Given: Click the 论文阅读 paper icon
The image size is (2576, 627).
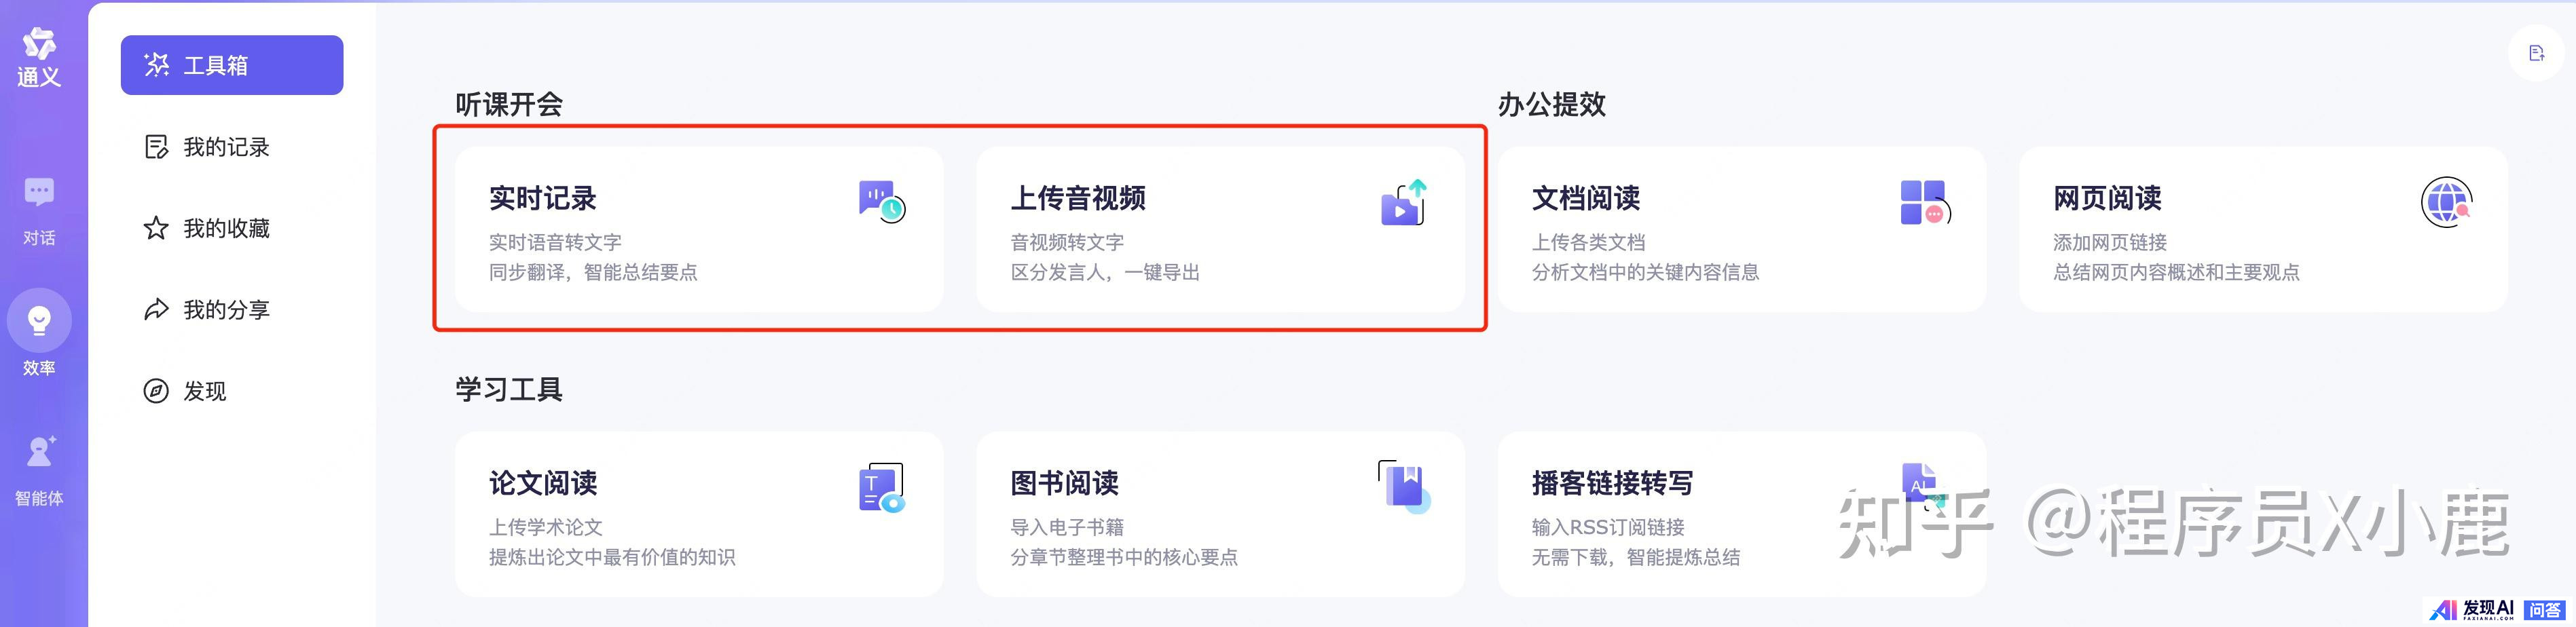Looking at the screenshot, I should coord(881,488).
